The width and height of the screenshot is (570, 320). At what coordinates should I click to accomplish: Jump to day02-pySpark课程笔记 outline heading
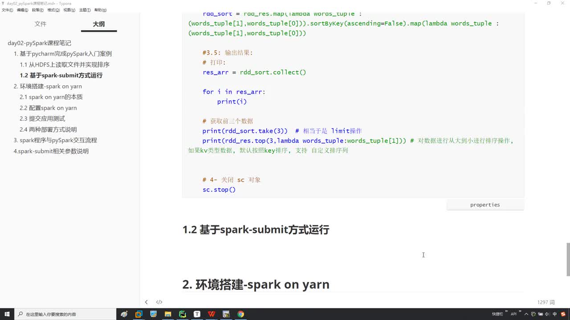coord(39,43)
